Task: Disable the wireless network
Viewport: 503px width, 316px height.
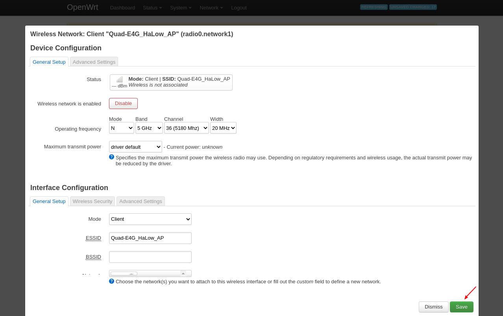Action: coord(123,103)
